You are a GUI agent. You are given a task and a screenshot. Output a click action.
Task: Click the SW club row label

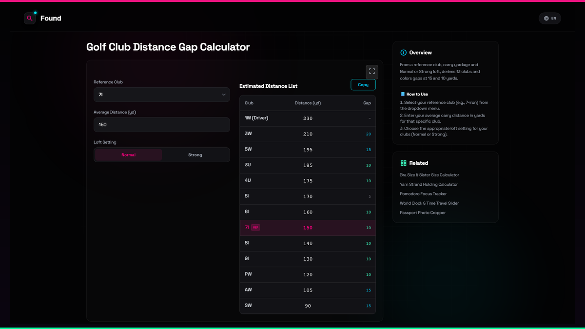click(x=248, y=306)
